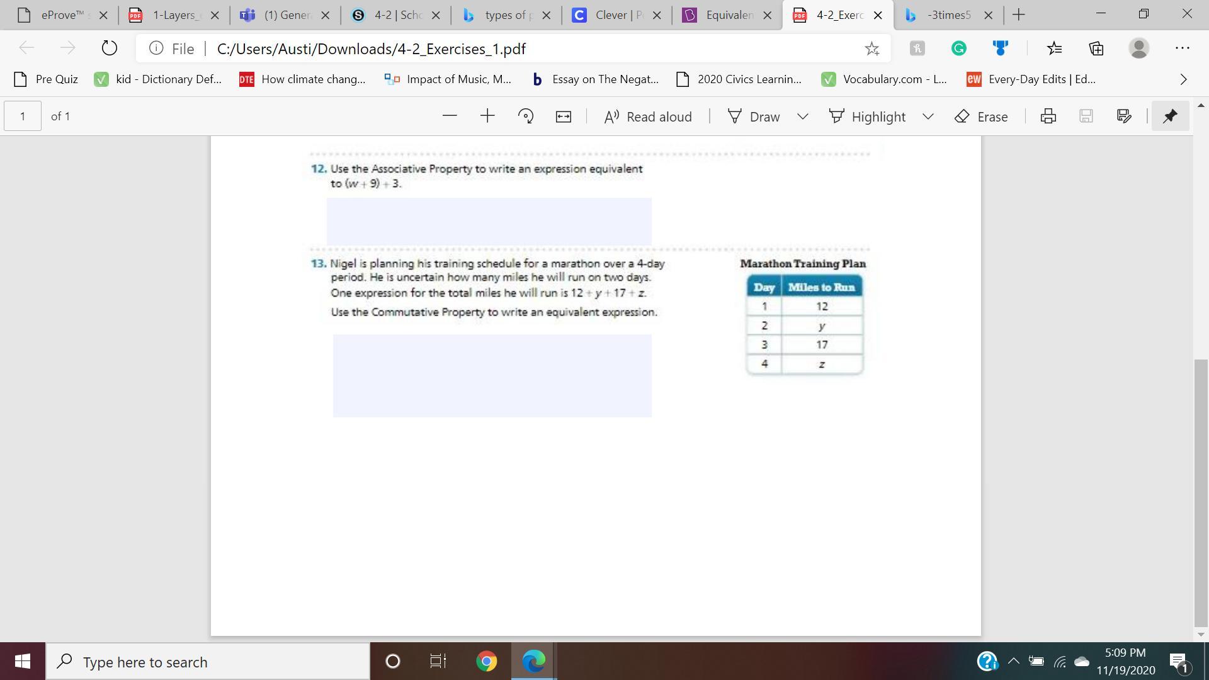Click the fit to width icon
This screenshot has height=680, width=1209.
pos(564,116)
